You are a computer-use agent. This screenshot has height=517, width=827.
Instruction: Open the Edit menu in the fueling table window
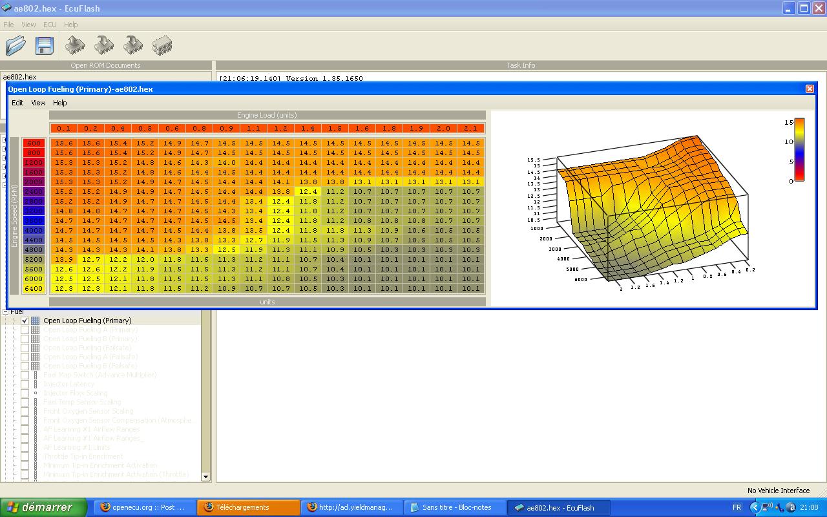[x=17, y=103]
